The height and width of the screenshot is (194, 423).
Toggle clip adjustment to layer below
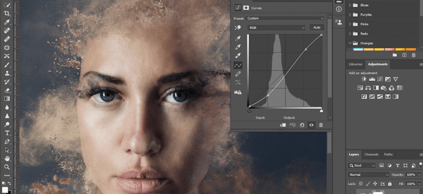282,125
